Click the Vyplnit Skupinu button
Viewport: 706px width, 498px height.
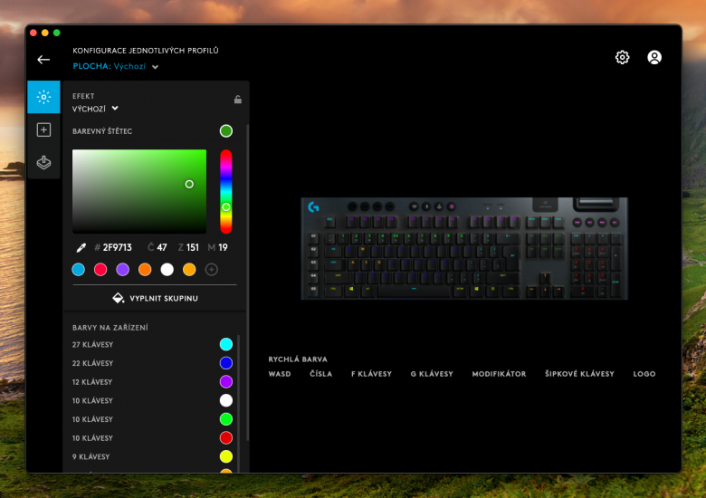pyautogui.click(x=155, y=298)
